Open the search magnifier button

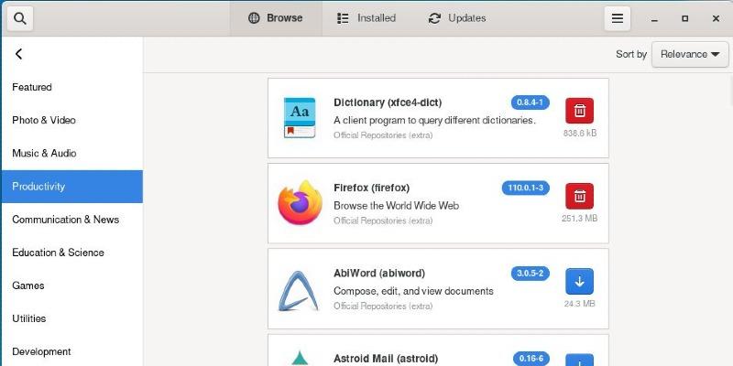19,18
